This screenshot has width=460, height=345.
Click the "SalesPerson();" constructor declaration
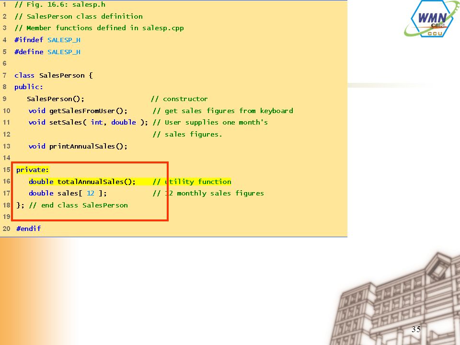point(56,99)
